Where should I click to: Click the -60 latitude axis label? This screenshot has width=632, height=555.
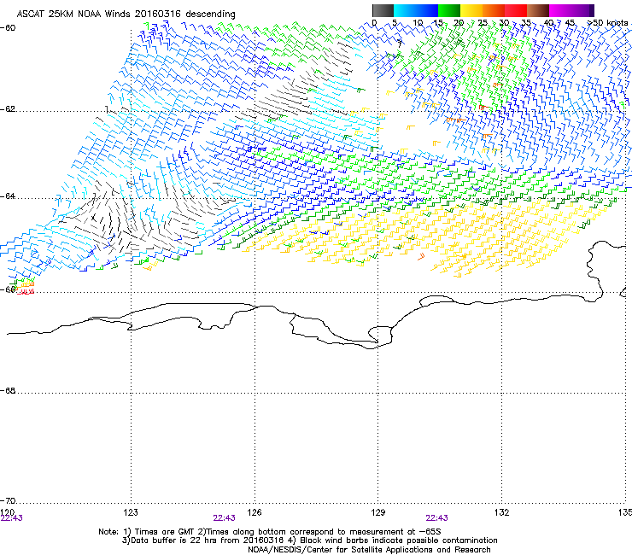(8, 28)
